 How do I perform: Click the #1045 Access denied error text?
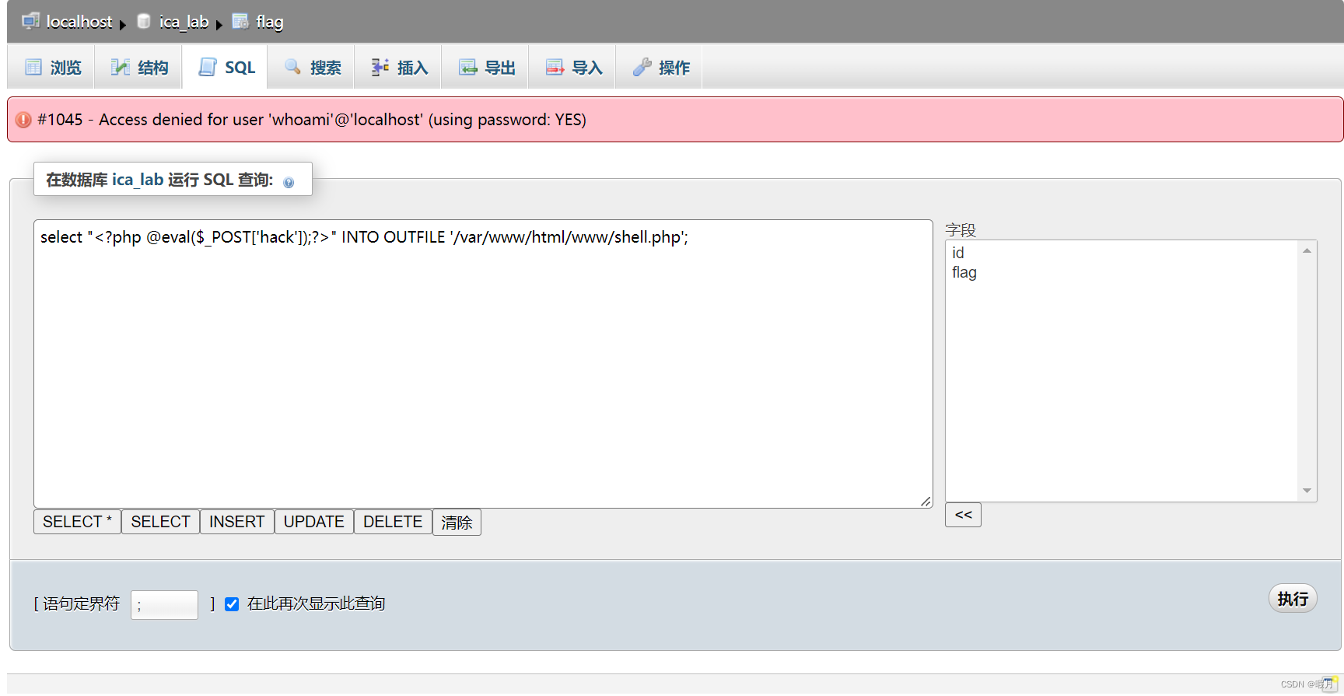312,120
